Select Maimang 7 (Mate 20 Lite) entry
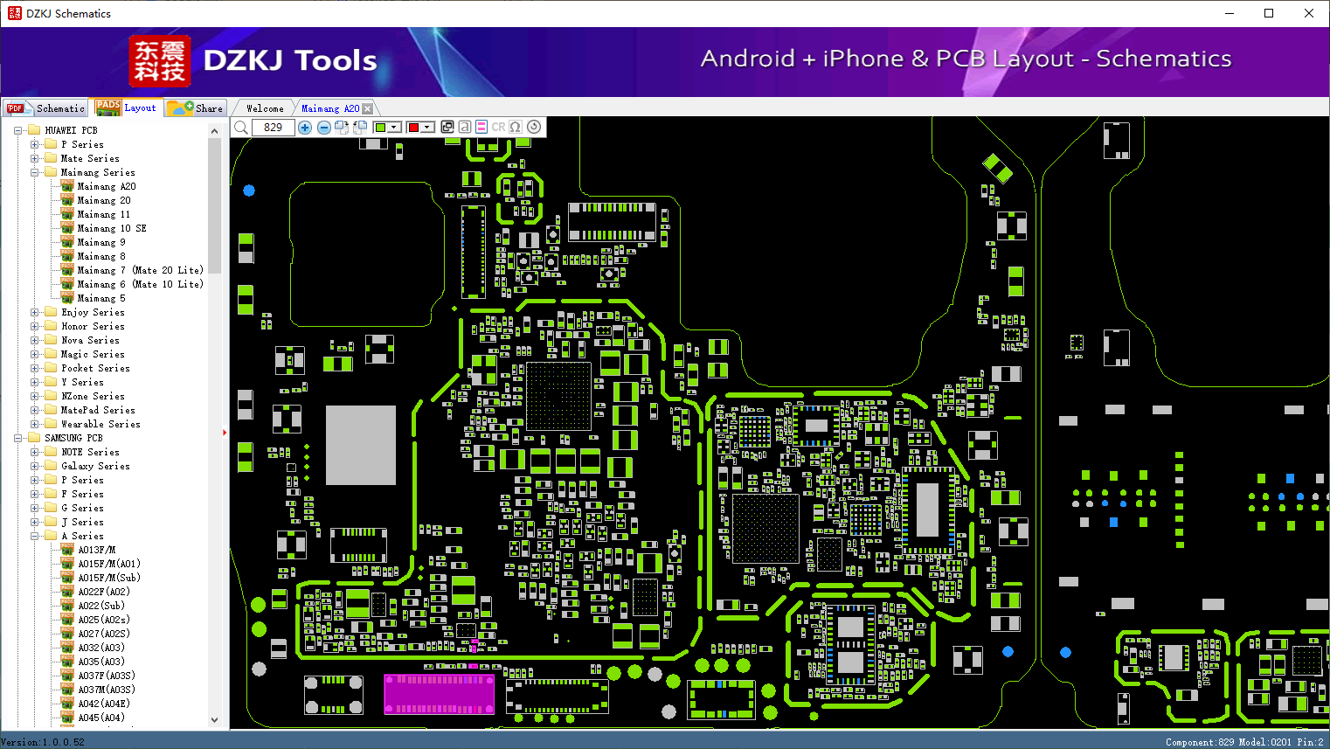Image resolution: width=1330 pixels, height=749 pixels. (140, 270)
